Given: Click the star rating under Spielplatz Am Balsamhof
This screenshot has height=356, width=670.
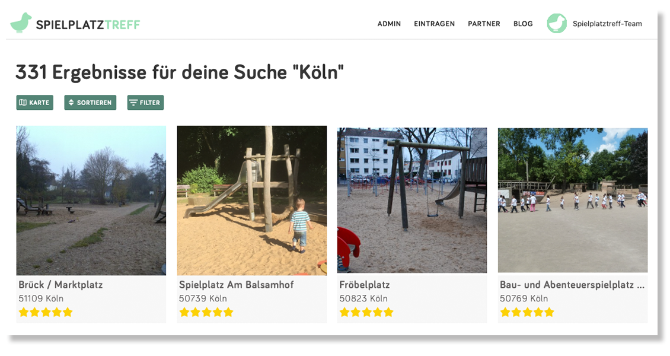Looking at the screenshot, I should 206,313.
